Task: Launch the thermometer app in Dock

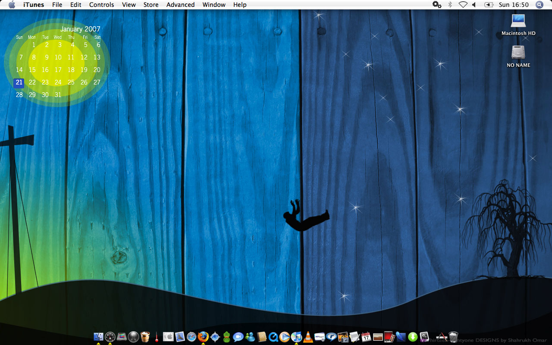Action: click(x=157, y=337)
